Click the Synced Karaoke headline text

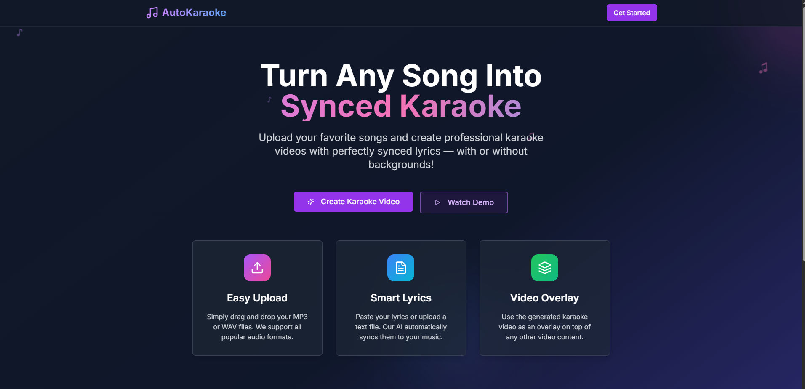click(400, 106)
